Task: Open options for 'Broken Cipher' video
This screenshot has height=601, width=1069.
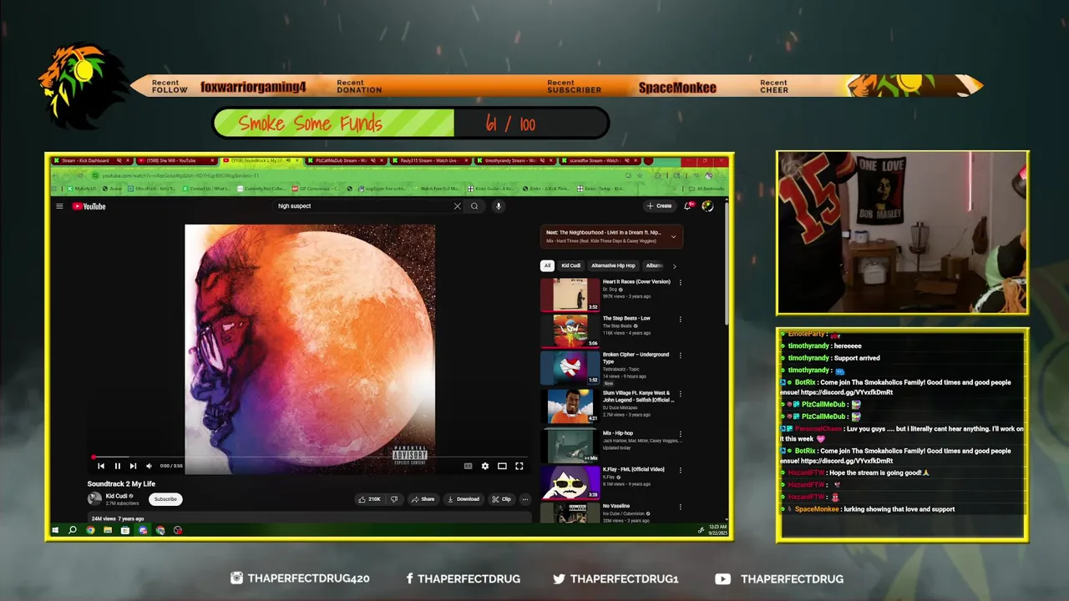Action: point(680,355)
